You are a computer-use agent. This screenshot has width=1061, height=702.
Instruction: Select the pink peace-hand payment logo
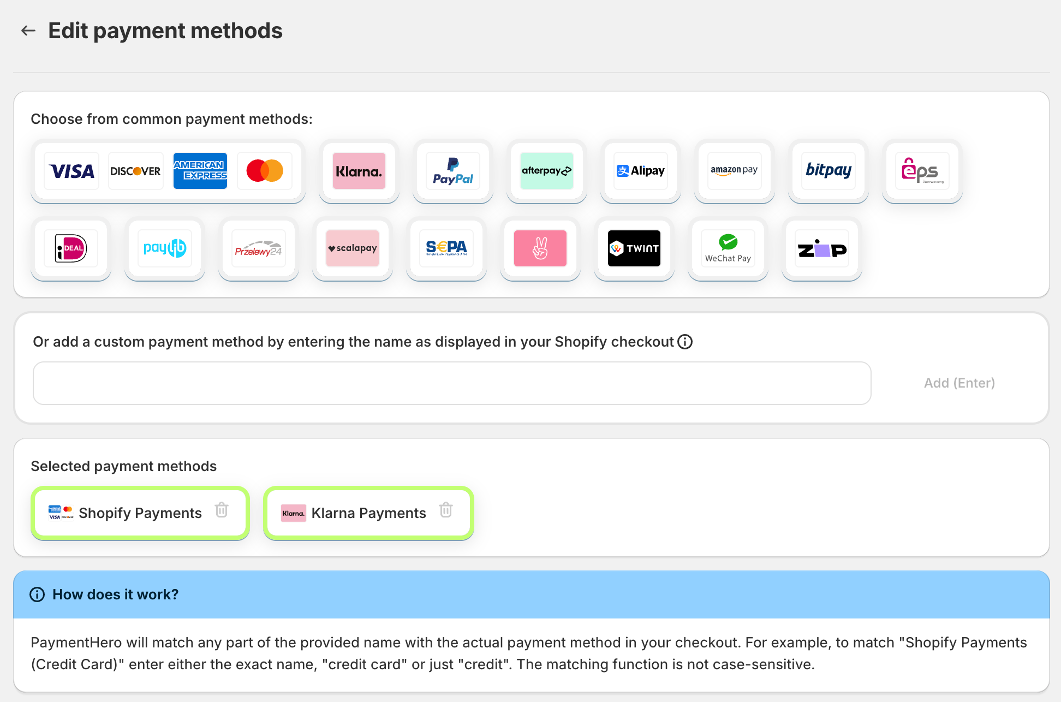(x=540, y=248)
